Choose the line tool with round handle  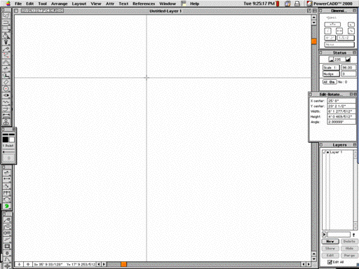6,49
